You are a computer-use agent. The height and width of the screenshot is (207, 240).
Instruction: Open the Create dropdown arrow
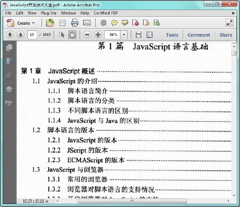(x=33, y=23)
